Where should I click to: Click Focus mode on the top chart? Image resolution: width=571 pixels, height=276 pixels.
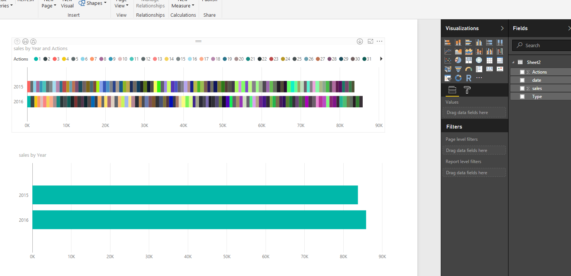tap(370, 41)
